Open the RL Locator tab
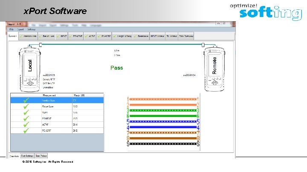This screenshot has width=307, height=172. click(172, 36)
